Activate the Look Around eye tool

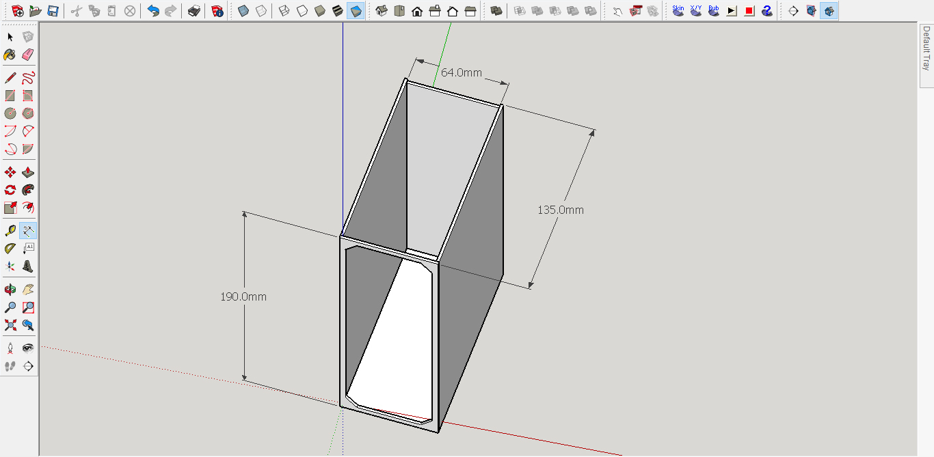(x=28, y=348)
